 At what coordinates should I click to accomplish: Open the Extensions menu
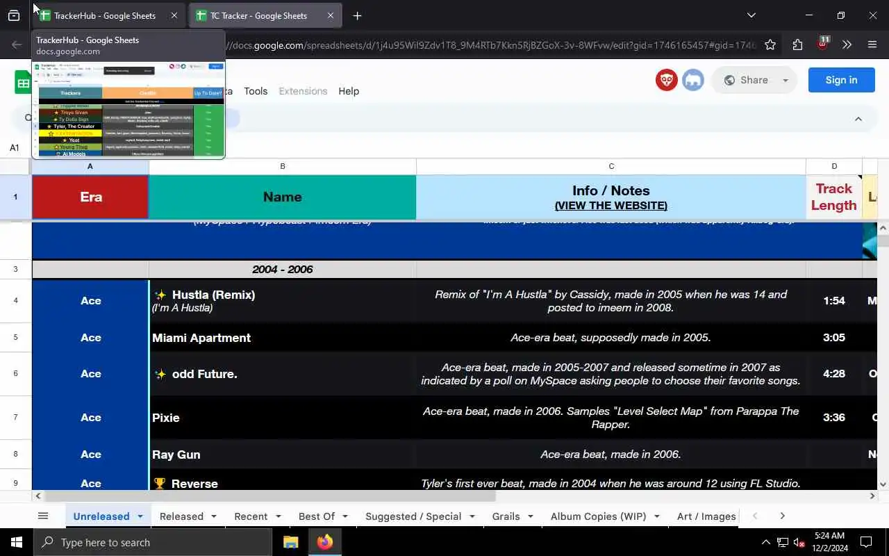[303, 91]
